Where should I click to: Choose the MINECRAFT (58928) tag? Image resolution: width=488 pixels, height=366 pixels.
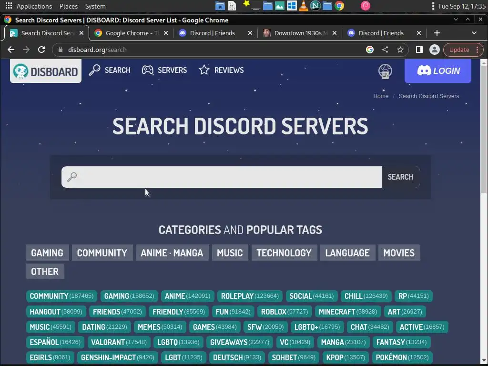pos(348,312)
